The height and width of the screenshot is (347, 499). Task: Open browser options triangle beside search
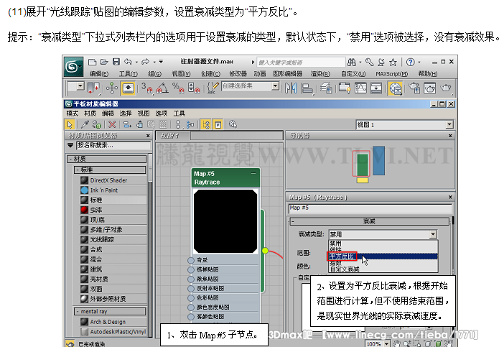pyautogui.click(x=70, y=145)
